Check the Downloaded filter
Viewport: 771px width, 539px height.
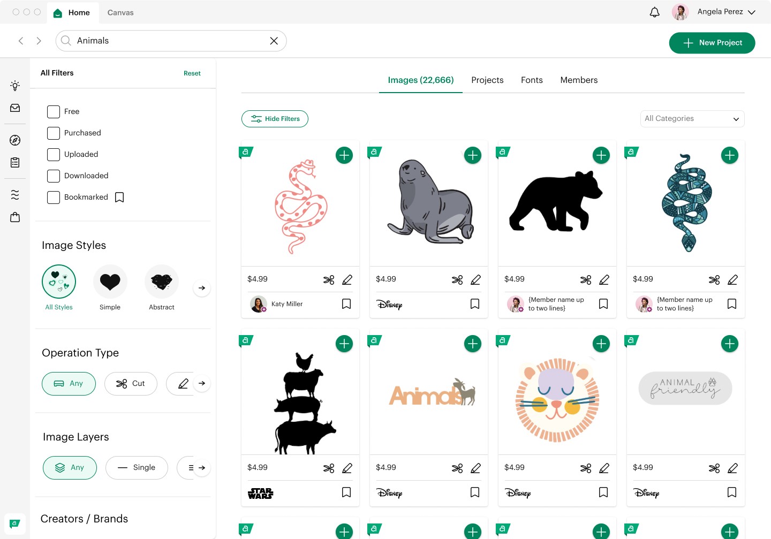pyautogui.click(x=54, y=176)
